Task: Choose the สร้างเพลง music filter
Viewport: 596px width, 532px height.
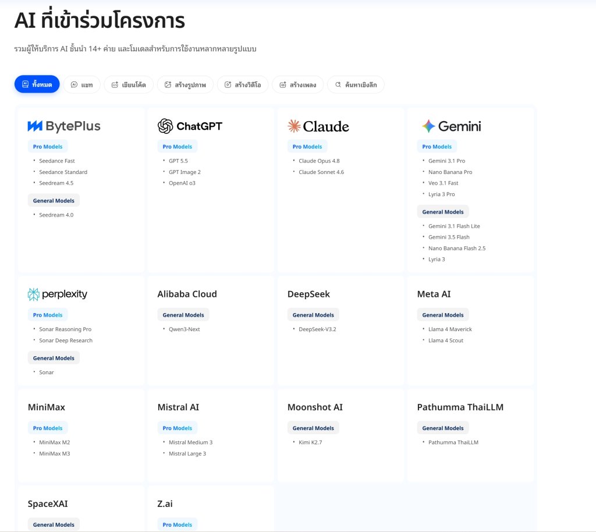Action: pos(297,84)
